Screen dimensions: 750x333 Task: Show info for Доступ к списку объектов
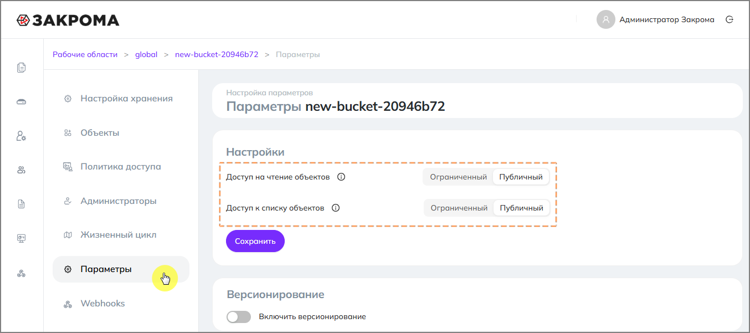(335, 208)
